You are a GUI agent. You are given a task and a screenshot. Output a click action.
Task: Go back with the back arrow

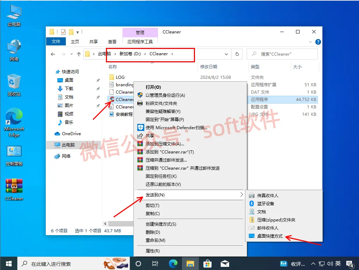pos(53,54)
